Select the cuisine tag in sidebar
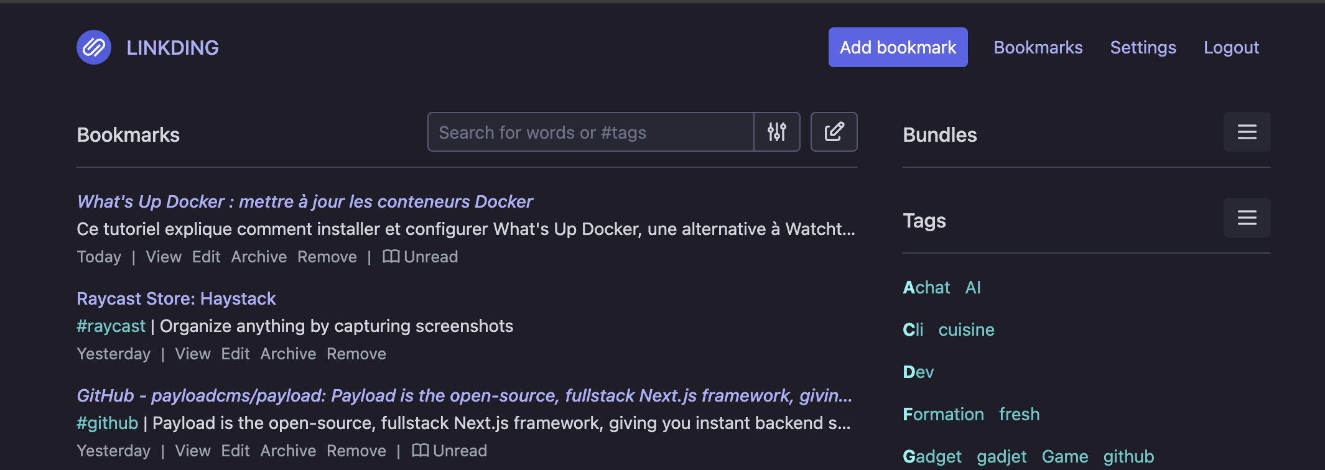 pos(966,329)
